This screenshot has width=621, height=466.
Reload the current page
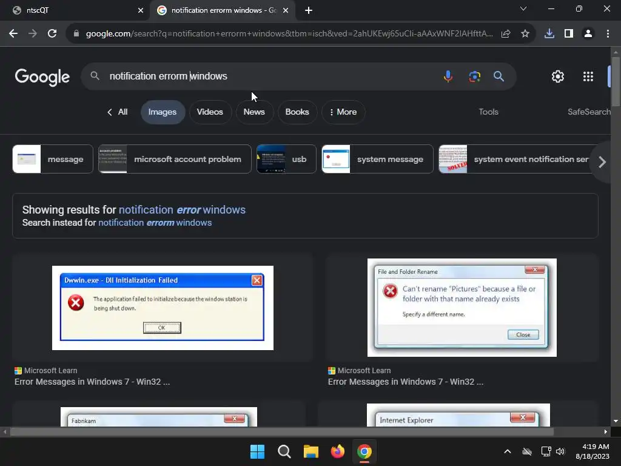click(52, 34)
